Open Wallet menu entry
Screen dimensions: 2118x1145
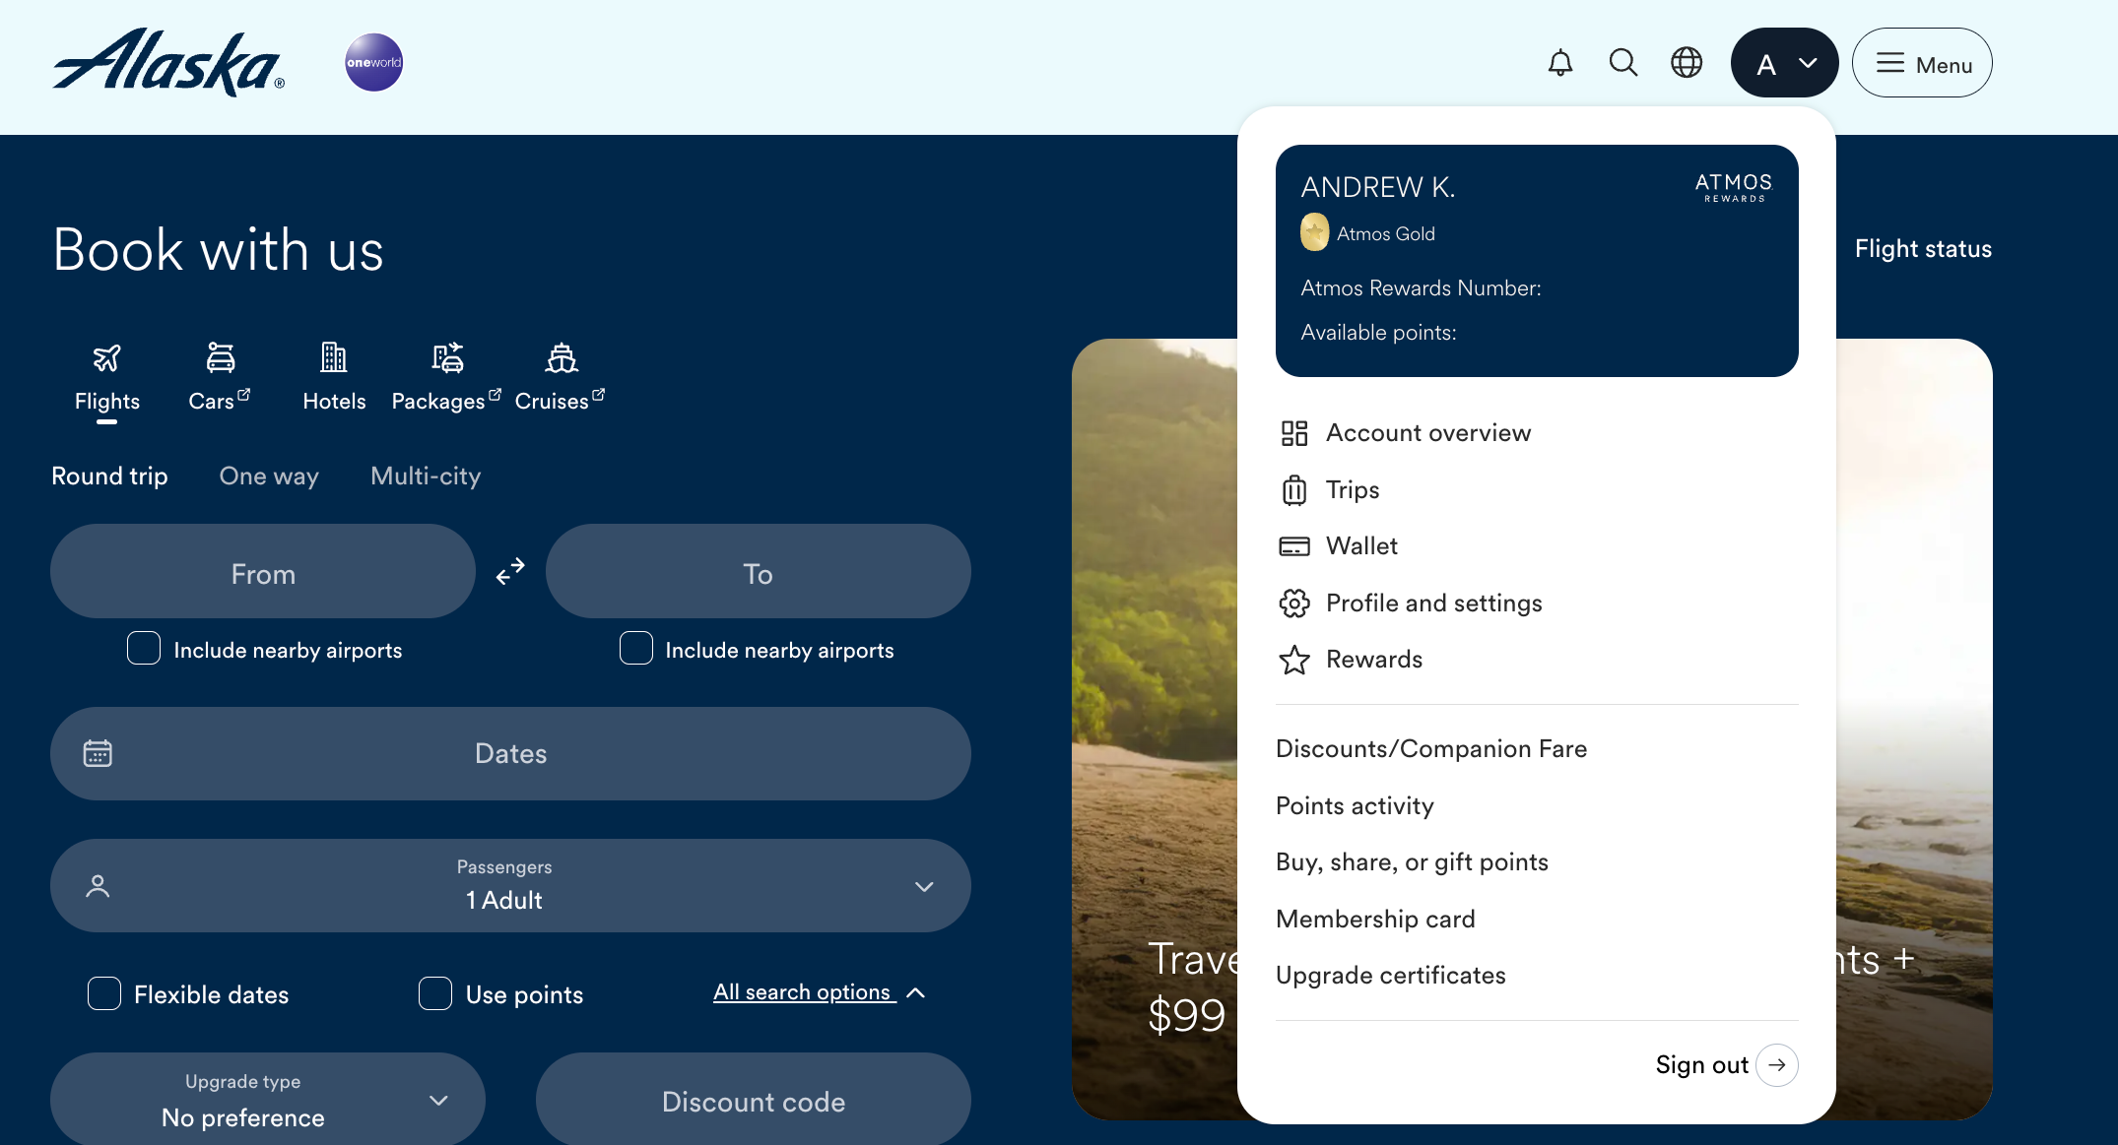tap(1361, 546)
